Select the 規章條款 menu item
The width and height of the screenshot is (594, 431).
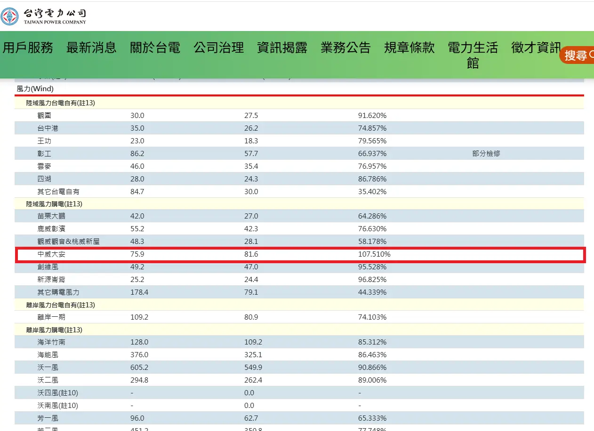pyautogui.click(x=409, y=47)
